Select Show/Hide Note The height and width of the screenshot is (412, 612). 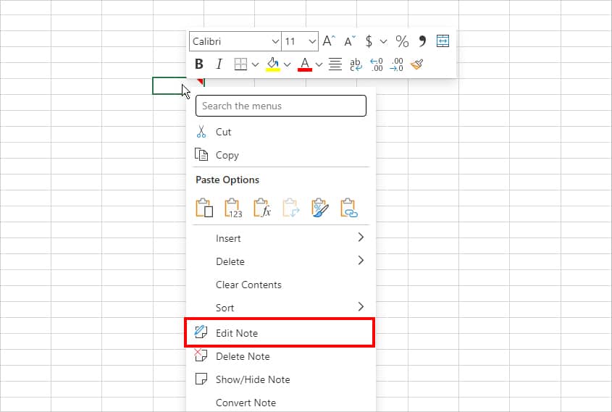(281, 379)
